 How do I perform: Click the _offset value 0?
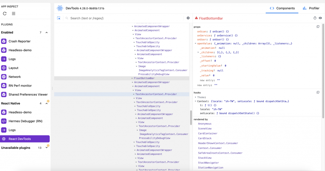coord(215,61)
